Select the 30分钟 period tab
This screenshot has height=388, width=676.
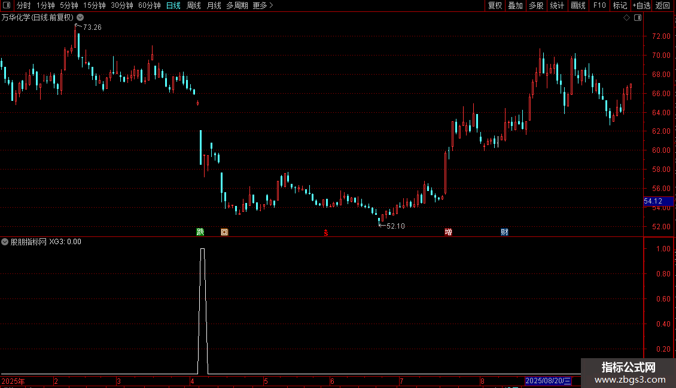(x=122, y=5)
